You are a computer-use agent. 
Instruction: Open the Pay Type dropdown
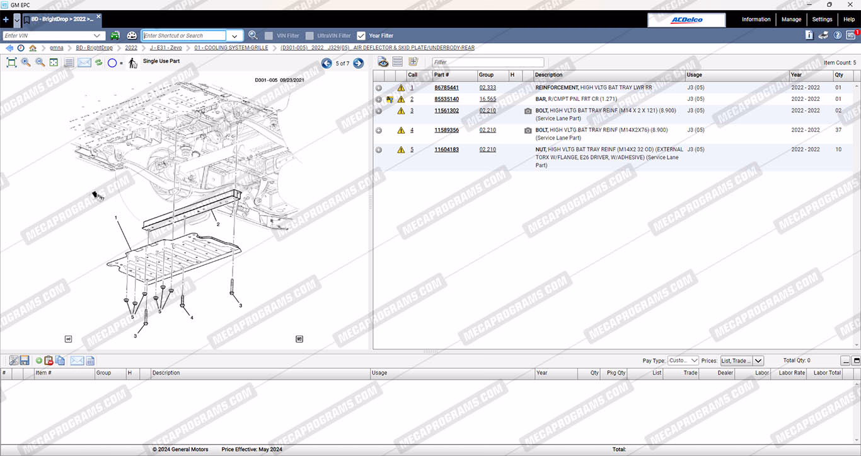(683, 361)
